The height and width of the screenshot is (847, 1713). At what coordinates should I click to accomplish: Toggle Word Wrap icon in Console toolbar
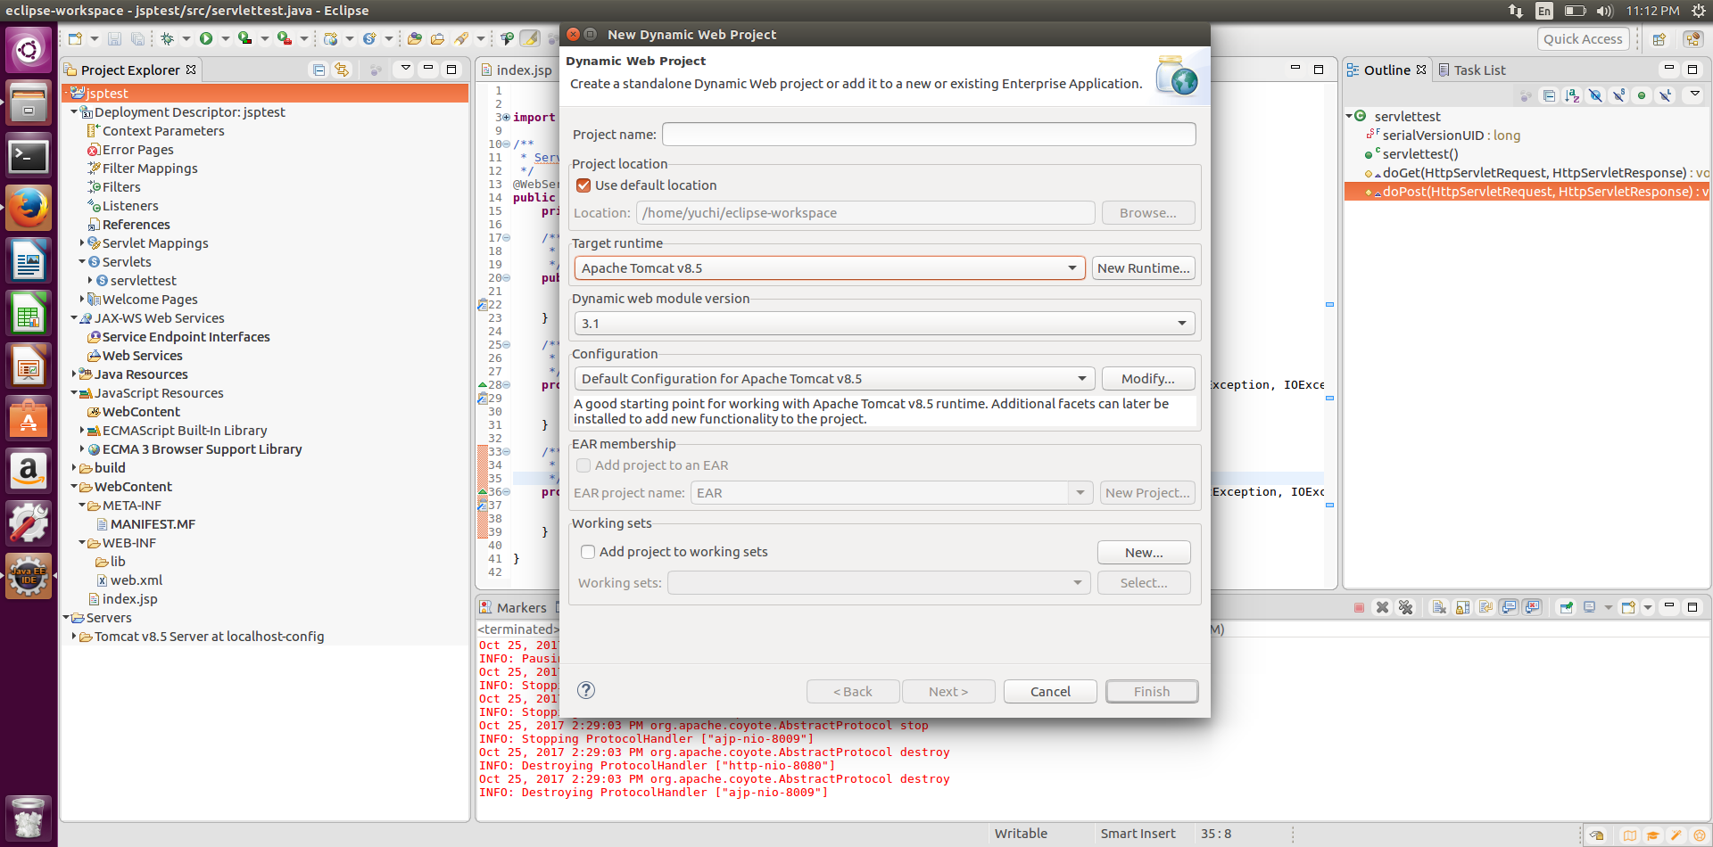point(1485,607)
